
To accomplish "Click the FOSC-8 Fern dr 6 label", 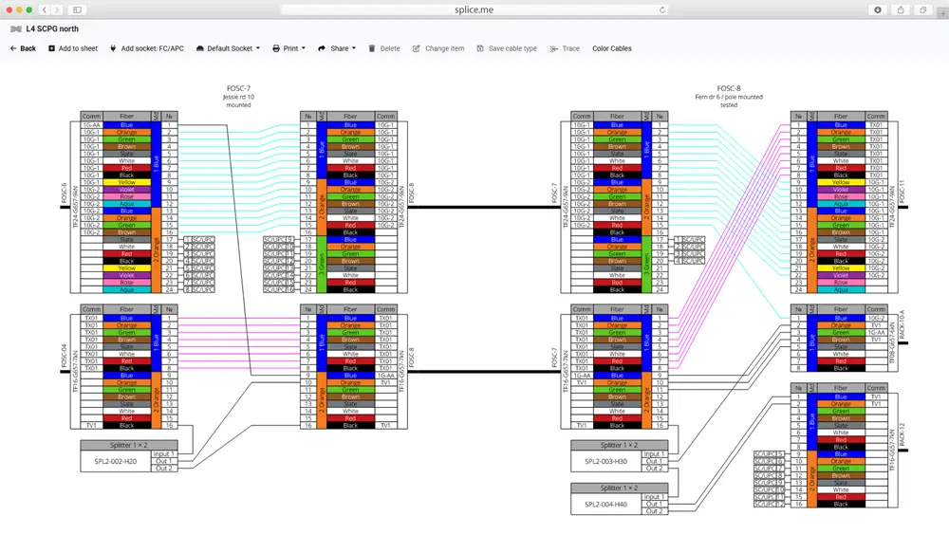I will tap(729, 91).
